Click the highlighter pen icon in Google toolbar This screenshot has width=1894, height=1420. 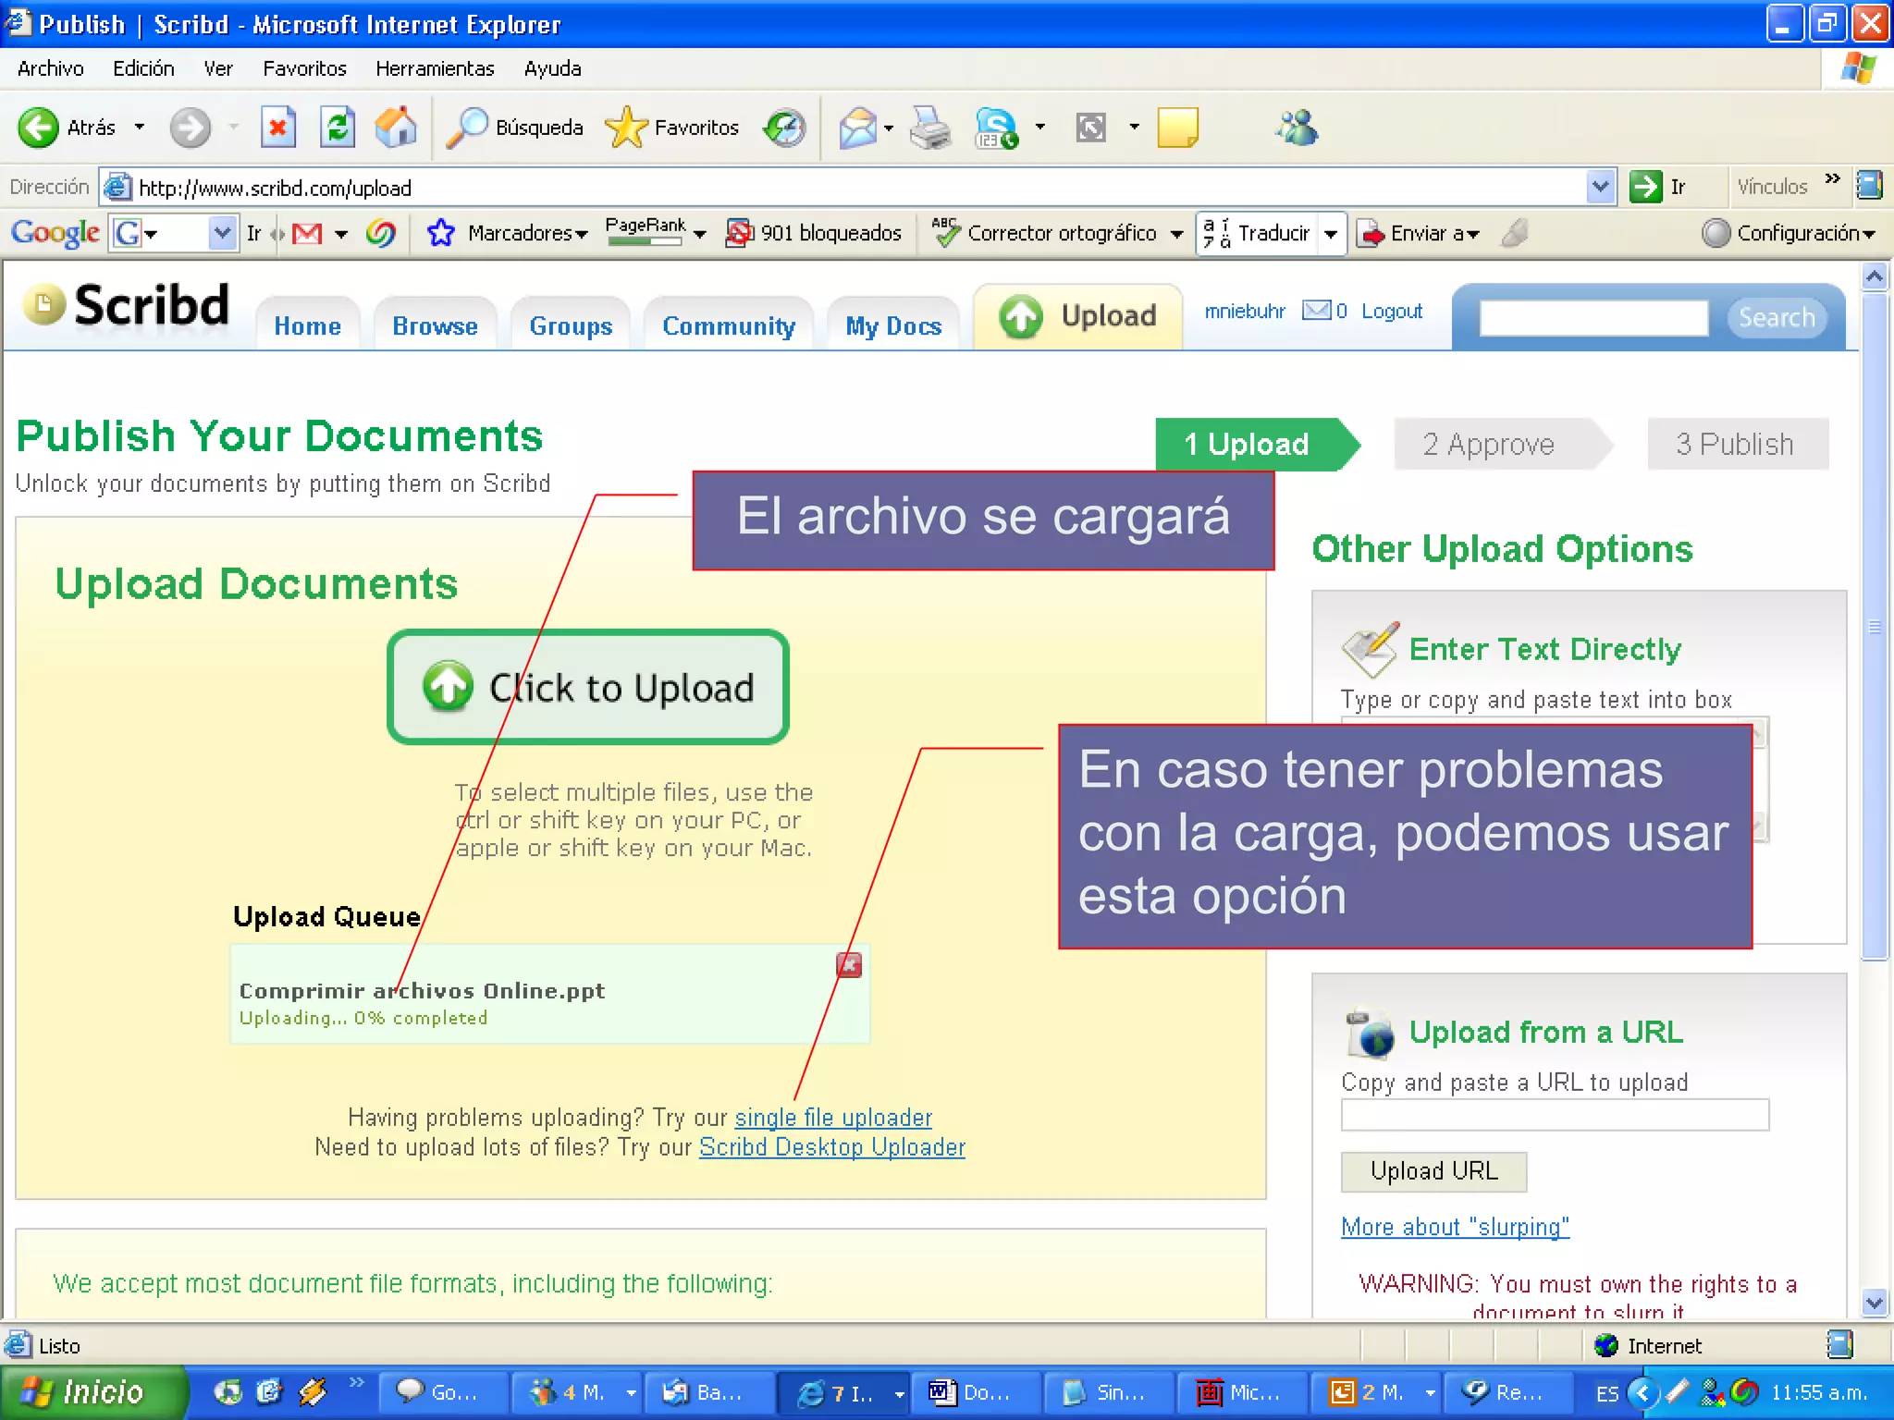tap(1515, 233)
